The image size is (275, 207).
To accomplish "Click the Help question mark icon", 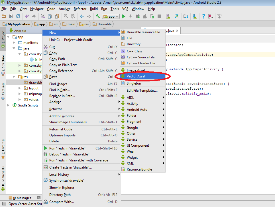I will (203, 17).
